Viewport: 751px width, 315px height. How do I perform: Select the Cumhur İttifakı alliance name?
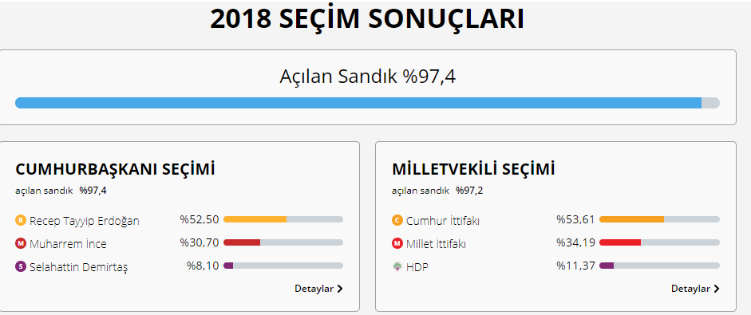443,221
